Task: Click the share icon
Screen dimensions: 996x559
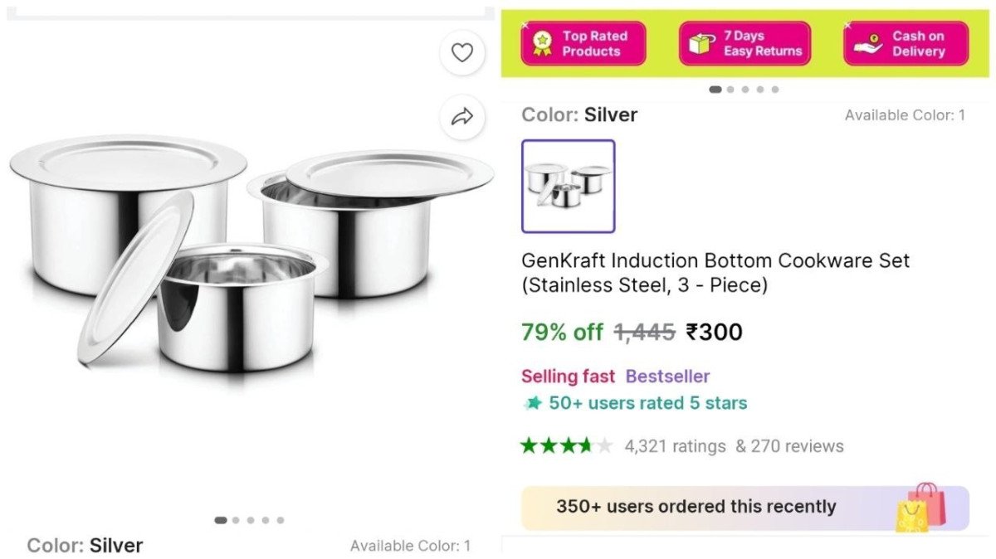Action: point(461,116)
